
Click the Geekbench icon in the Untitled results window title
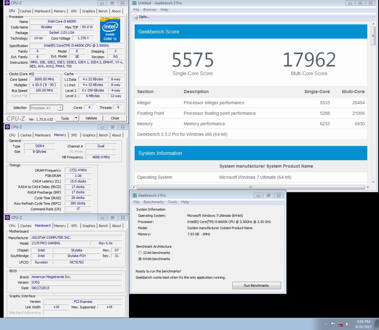coord(134,3)
